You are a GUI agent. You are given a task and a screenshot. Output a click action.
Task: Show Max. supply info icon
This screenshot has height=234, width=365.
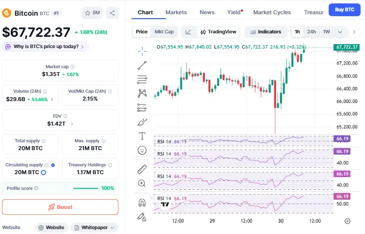coord(104,141)
